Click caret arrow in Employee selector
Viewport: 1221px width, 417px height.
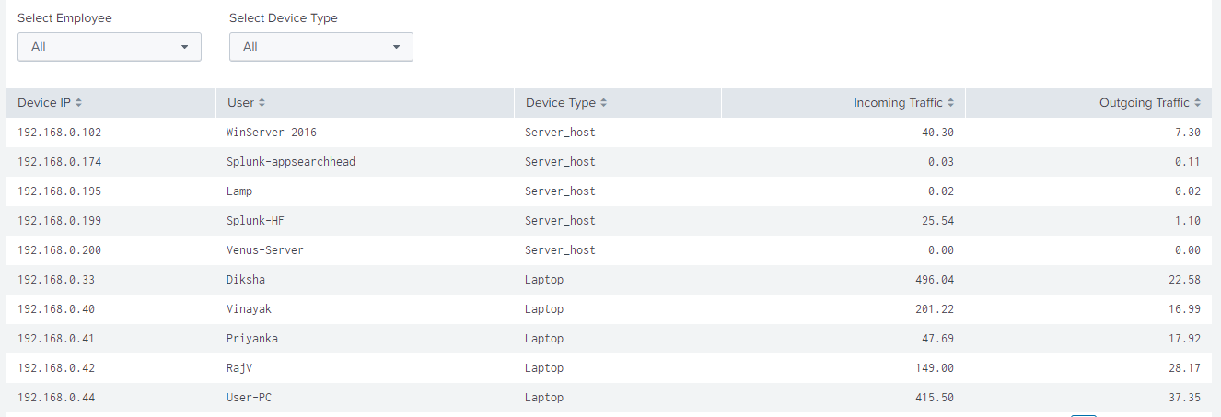pos(184,47)
